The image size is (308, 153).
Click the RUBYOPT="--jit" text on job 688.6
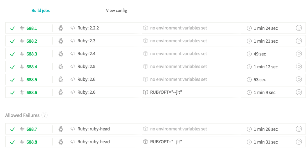pyautogui.click(x=166, y=92)
